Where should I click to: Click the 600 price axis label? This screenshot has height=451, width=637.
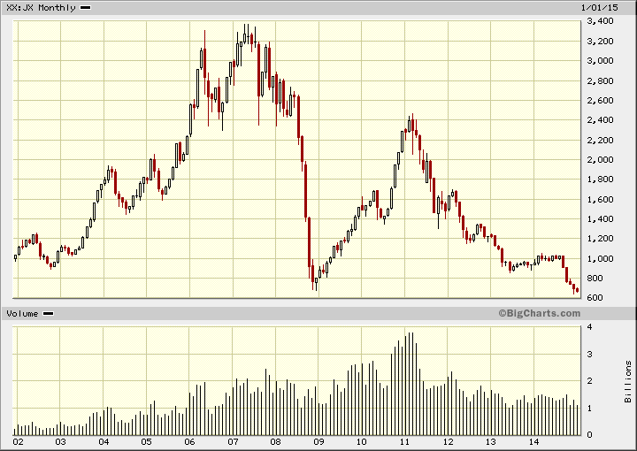[595, 297]
